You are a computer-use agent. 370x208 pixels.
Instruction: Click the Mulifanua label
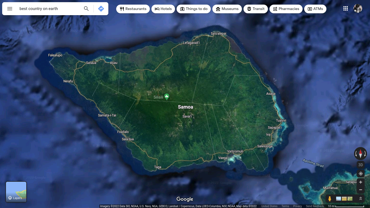330,188
